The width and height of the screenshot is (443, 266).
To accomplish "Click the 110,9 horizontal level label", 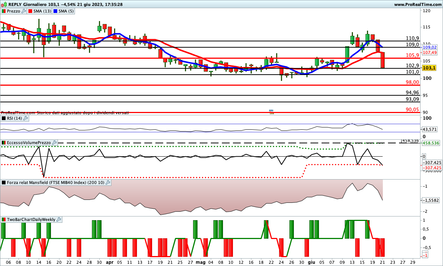I will coord(412,38).
